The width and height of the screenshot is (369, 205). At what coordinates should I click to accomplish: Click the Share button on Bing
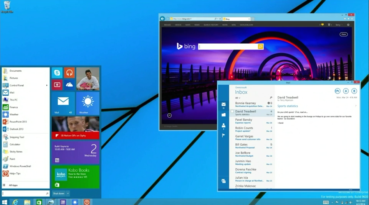click(344, 34)
